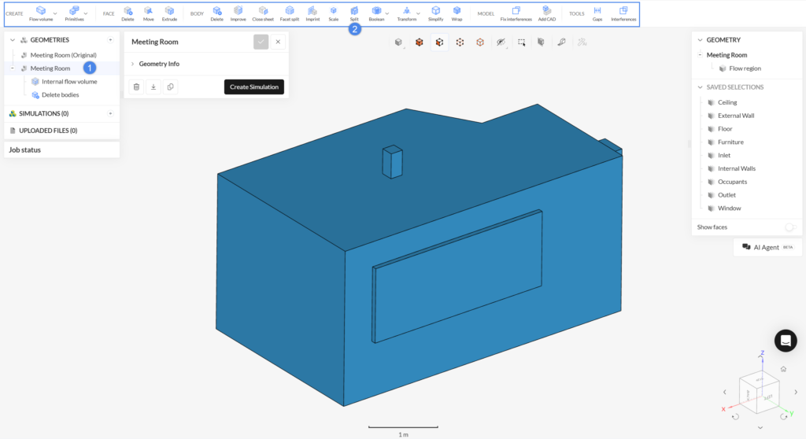Screen dimensions: 806x439
Task: Open the Primitives dropdown arrow
Action: (x=86, y=13)
